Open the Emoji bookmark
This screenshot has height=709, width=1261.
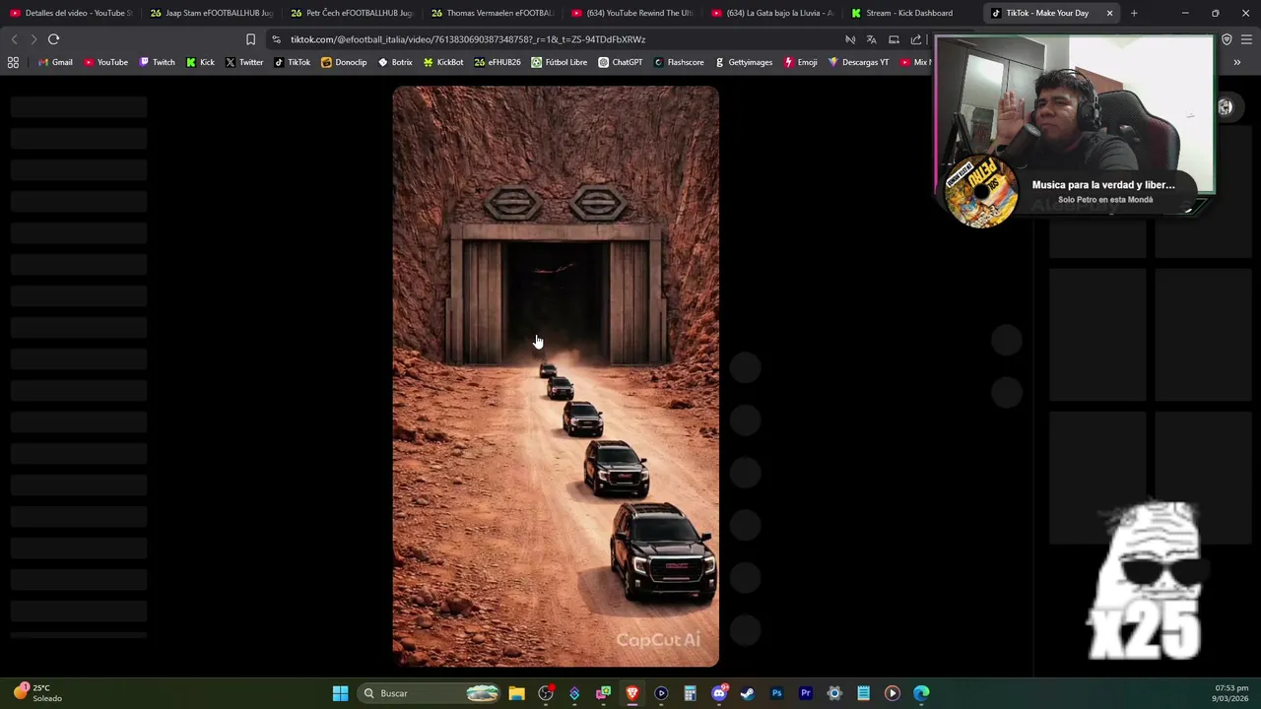coord(801,62)
